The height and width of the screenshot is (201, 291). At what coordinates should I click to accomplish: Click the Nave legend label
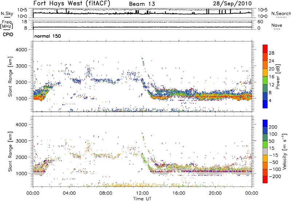click(277, 25)
